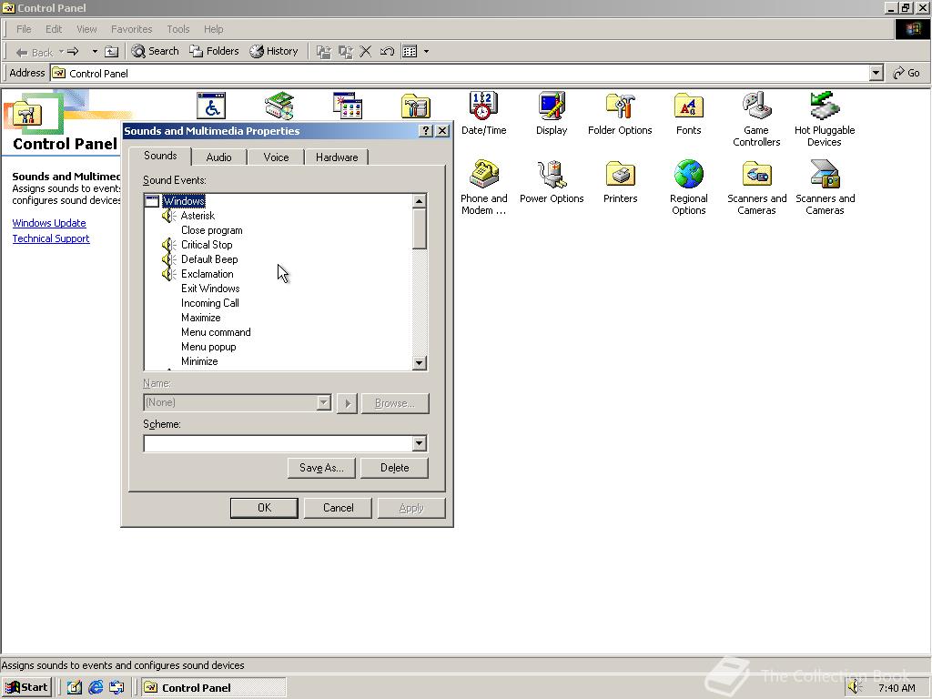Open the View menu
The height and width of the screenshot is (699, 932).
point(86,29)
